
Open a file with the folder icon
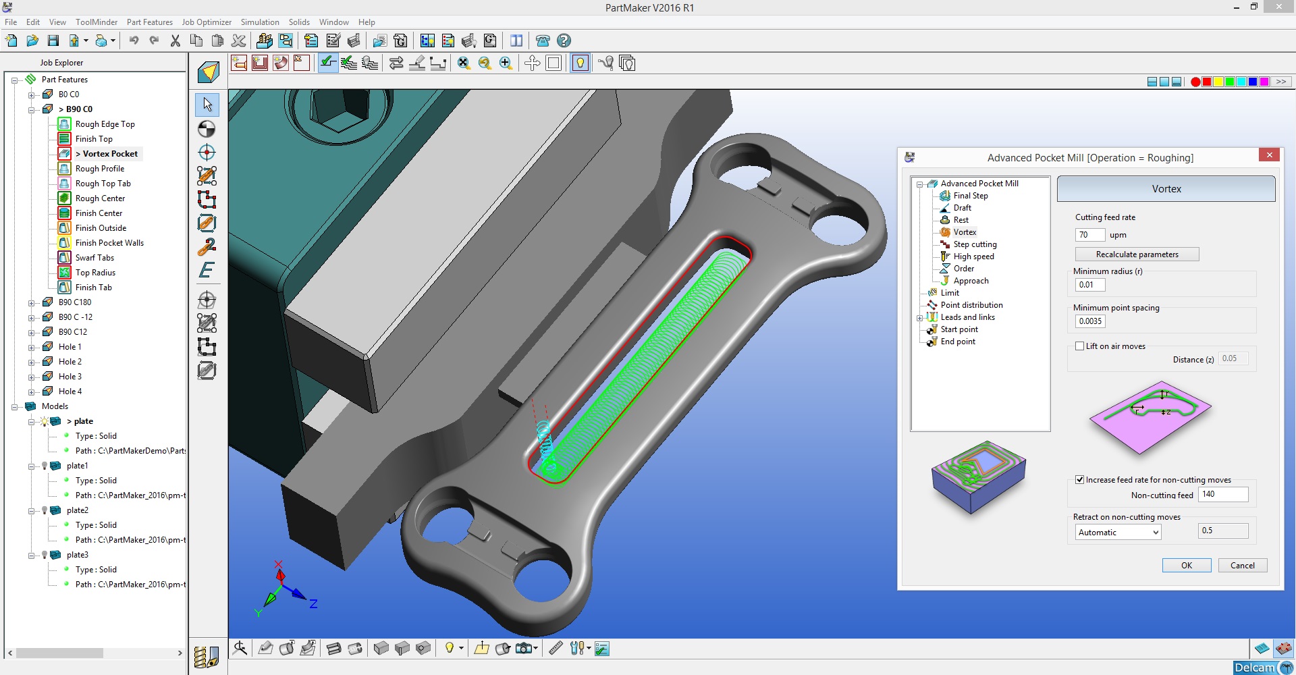coord(32,41)
